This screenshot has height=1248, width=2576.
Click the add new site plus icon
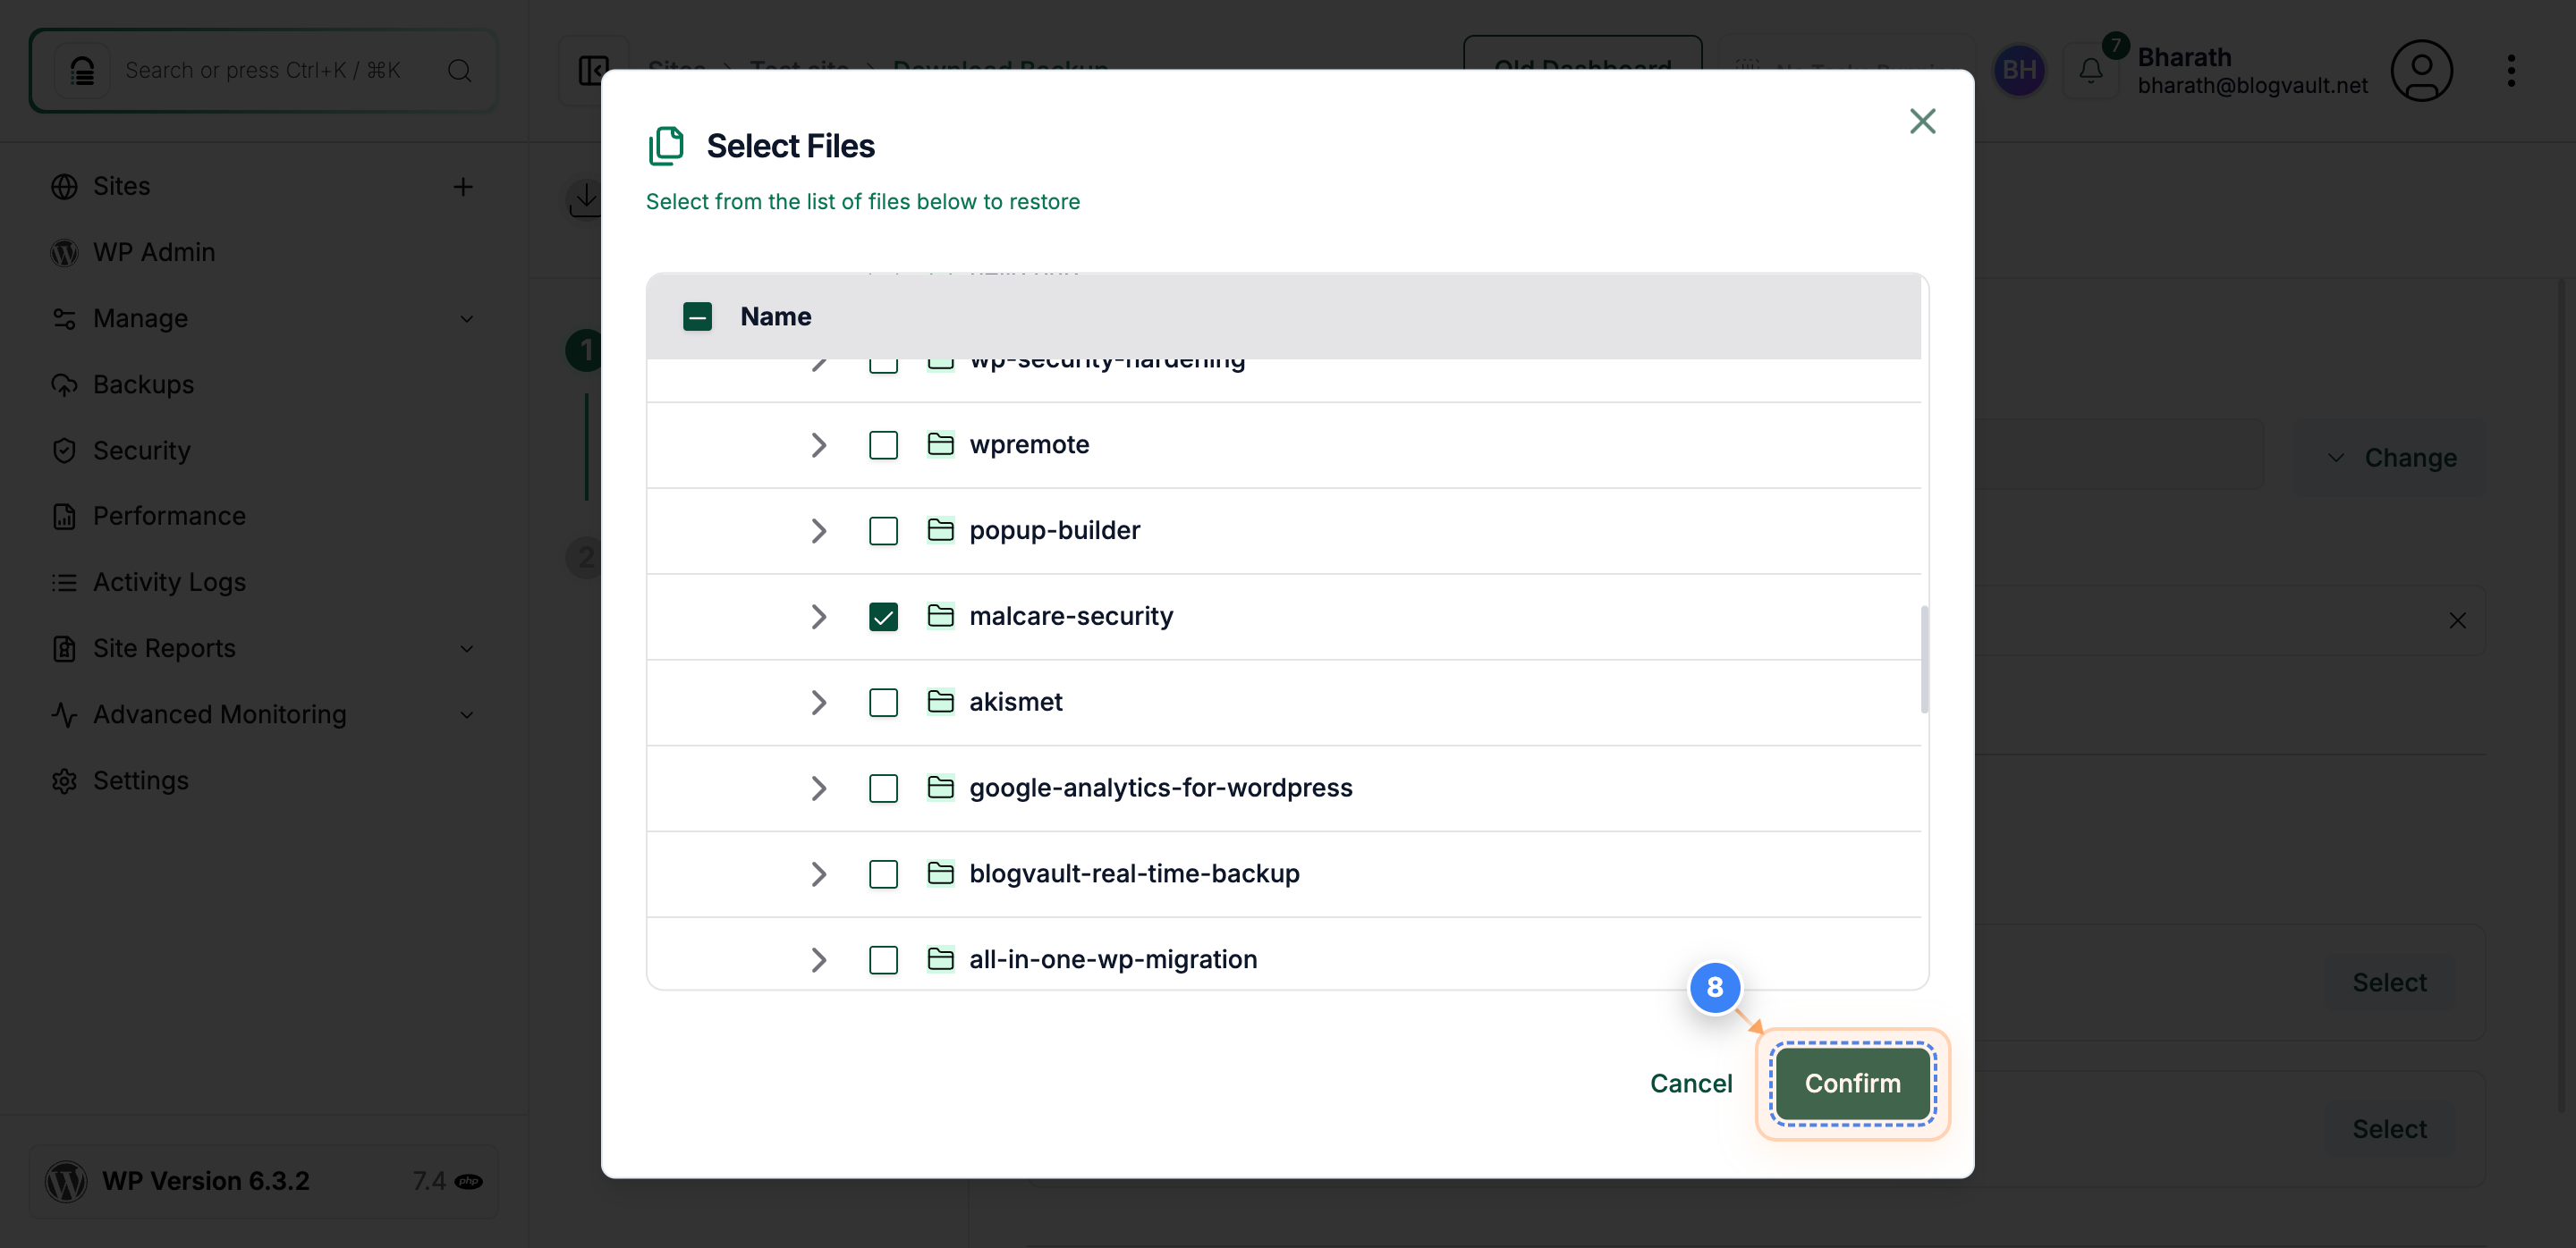tap(464, 187)
